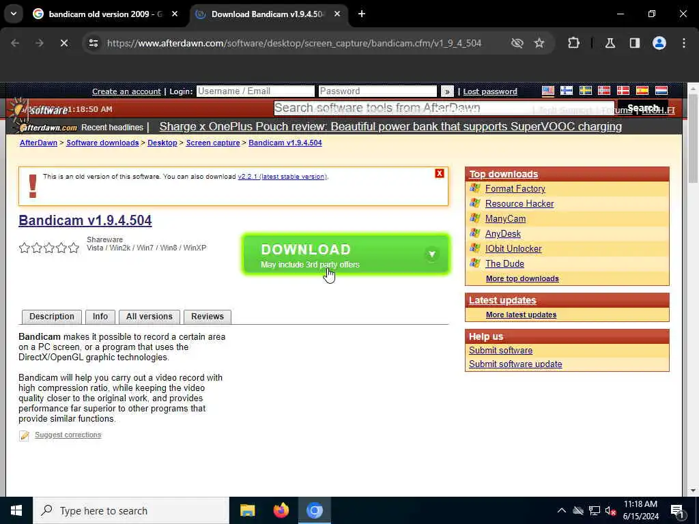Open More top downloads link
This screenshot has width=699, height=524.
[x=522, y=278]
